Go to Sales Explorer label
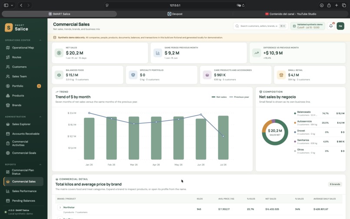Viewport: 350px width, 219px height. [21, 124]
